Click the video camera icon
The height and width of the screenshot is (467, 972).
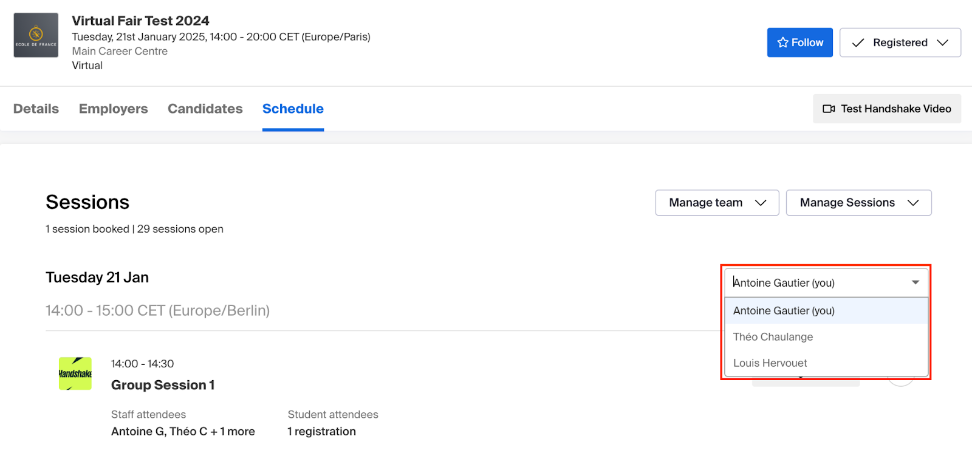click(x=829, y=109)
